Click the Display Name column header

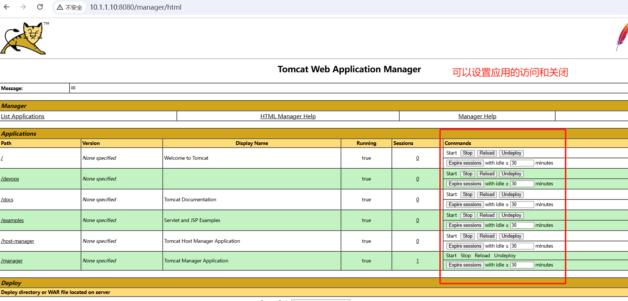click(x=252, y=143)
